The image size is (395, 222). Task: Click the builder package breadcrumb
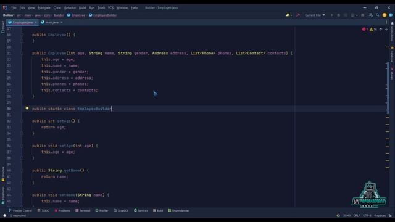pos(59,15)
